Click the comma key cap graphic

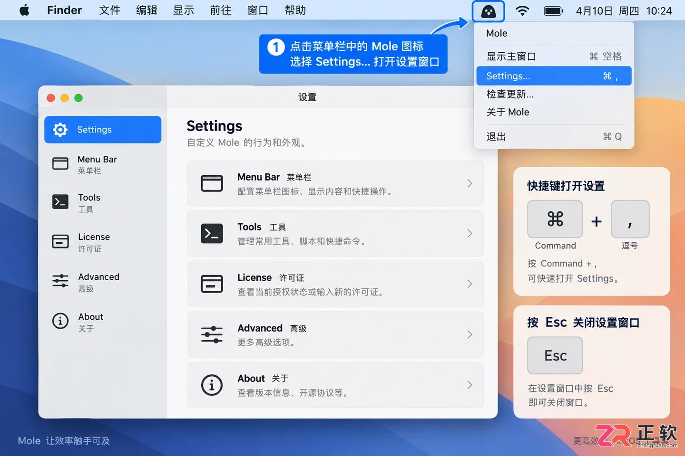(630, 219)
